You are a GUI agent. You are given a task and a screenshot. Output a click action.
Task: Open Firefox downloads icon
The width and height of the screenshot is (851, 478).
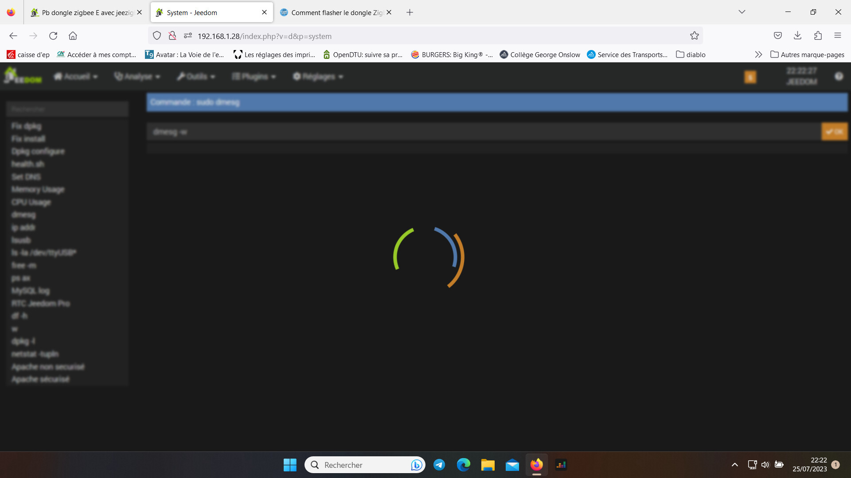797,36
